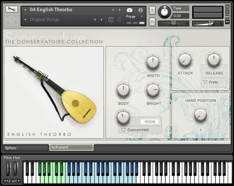The image size is (234, 186).
Task: Click the Mod wheel
Action: pos(16,169)
